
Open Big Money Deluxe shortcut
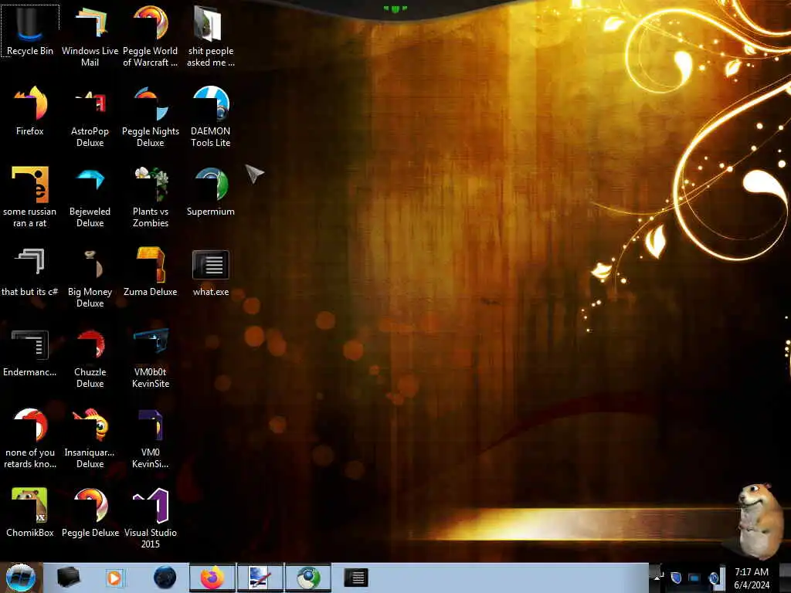90,277
